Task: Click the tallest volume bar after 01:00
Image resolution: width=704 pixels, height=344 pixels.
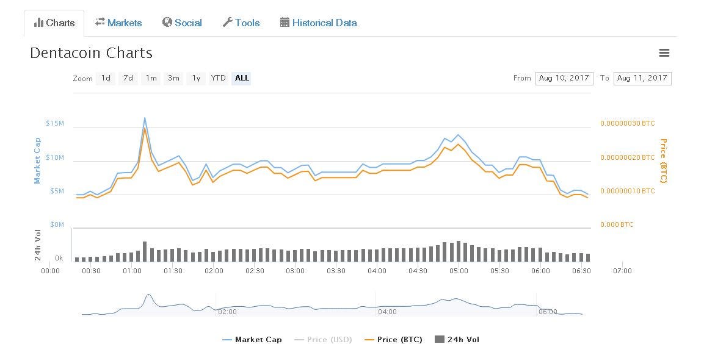Action: (x=145, y=252)
